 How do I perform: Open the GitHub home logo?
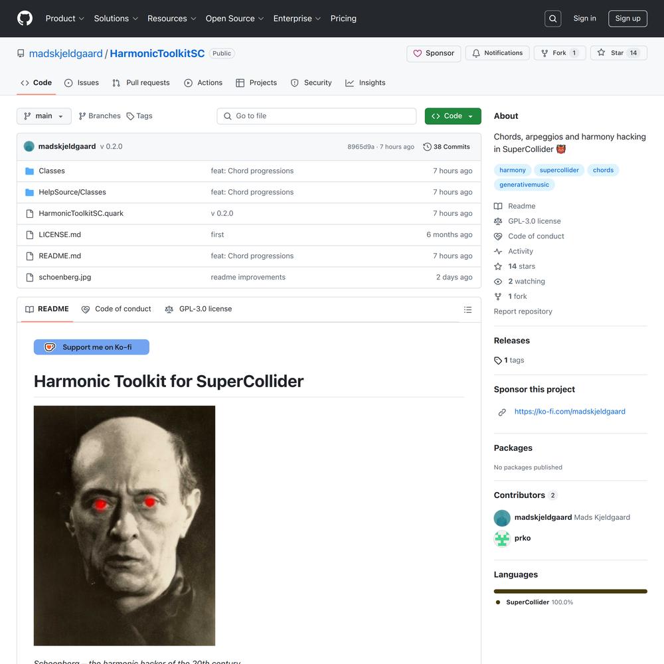[x=25, y=18]
